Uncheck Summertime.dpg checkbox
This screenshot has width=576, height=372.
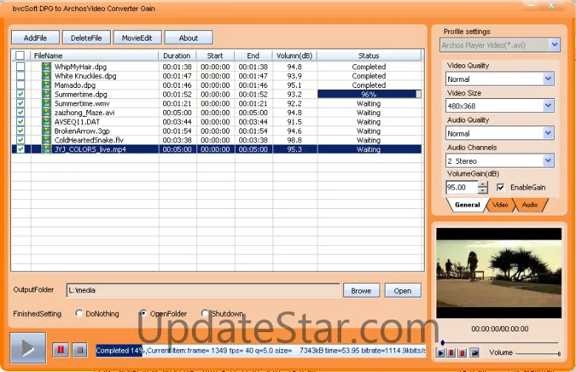tap(21, 94)
